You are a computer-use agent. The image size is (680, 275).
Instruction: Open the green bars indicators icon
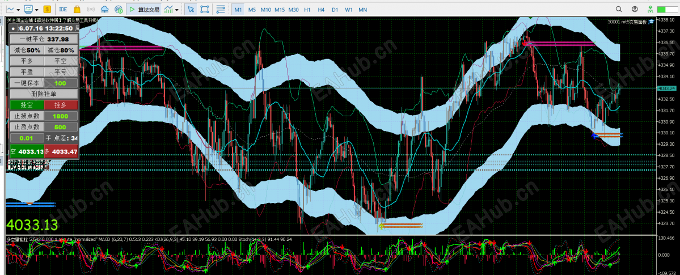coord(170,9)
